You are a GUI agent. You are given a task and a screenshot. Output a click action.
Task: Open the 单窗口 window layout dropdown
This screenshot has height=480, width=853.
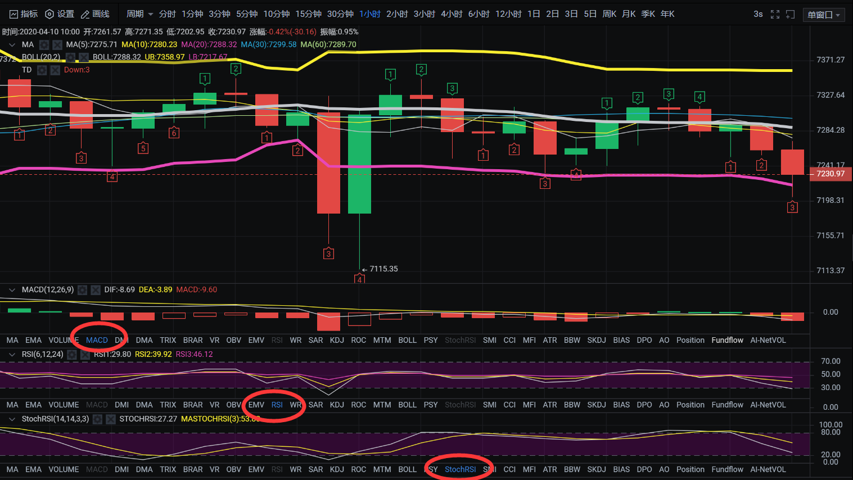[x=824, y=15]
